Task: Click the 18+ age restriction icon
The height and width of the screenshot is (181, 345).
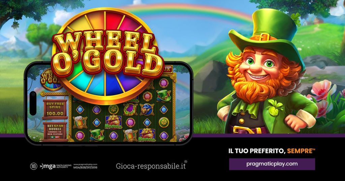Action: coord(34,166)
